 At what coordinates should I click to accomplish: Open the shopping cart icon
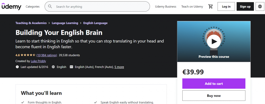click(x=210, y=7)
